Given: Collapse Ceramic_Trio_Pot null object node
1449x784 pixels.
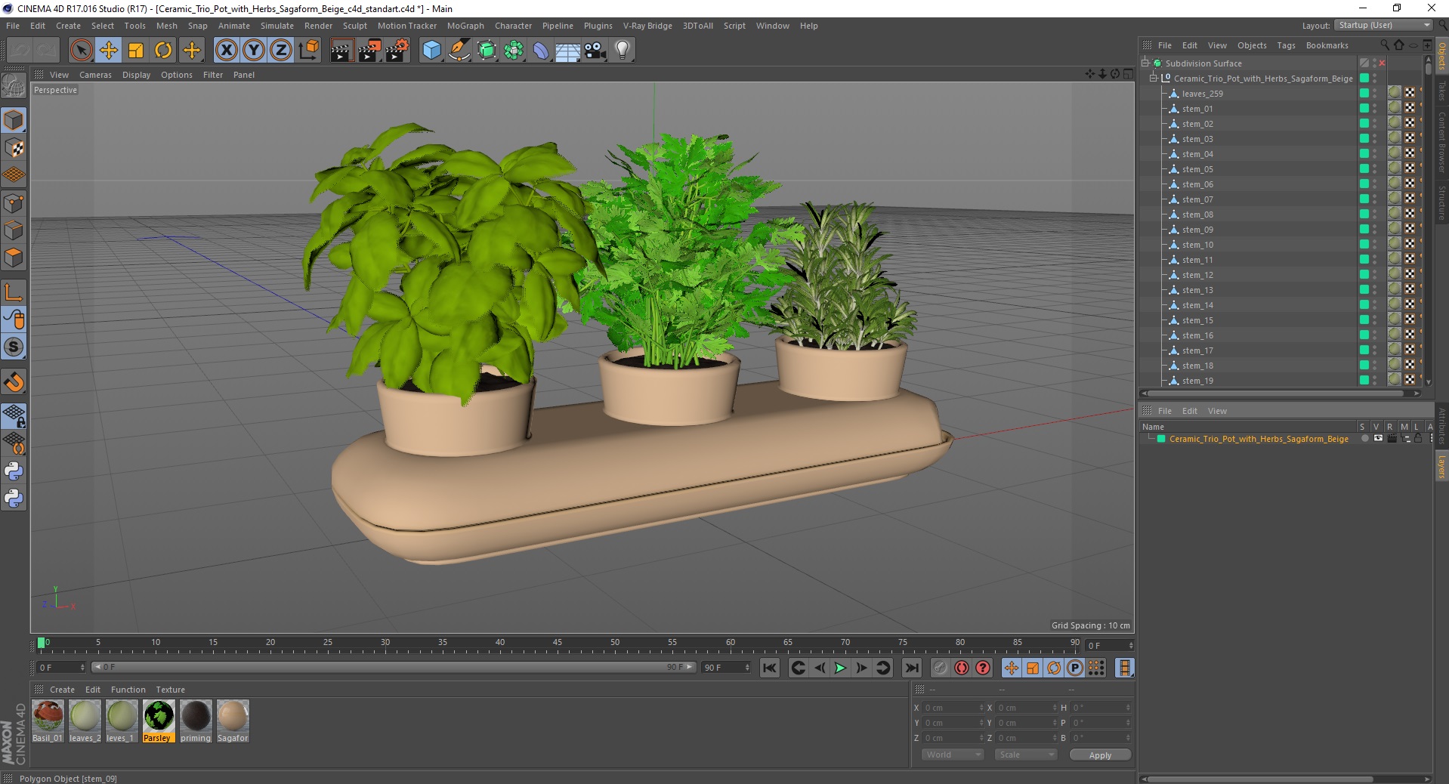Looking at the screenshot, I should pyautogui.click(x=1154, y=79).
